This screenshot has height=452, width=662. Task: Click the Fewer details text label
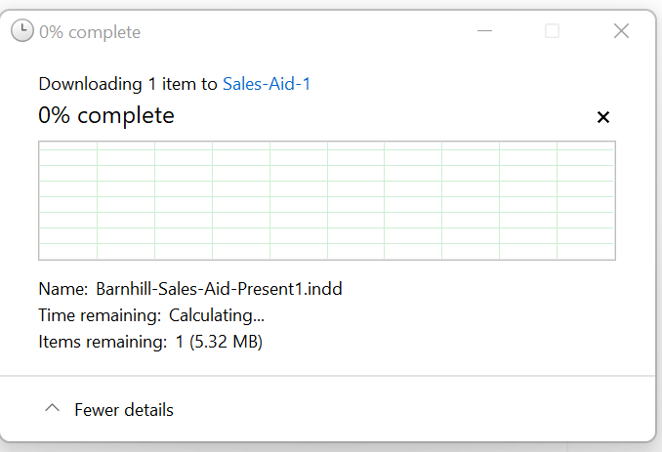tap(124, 410)
